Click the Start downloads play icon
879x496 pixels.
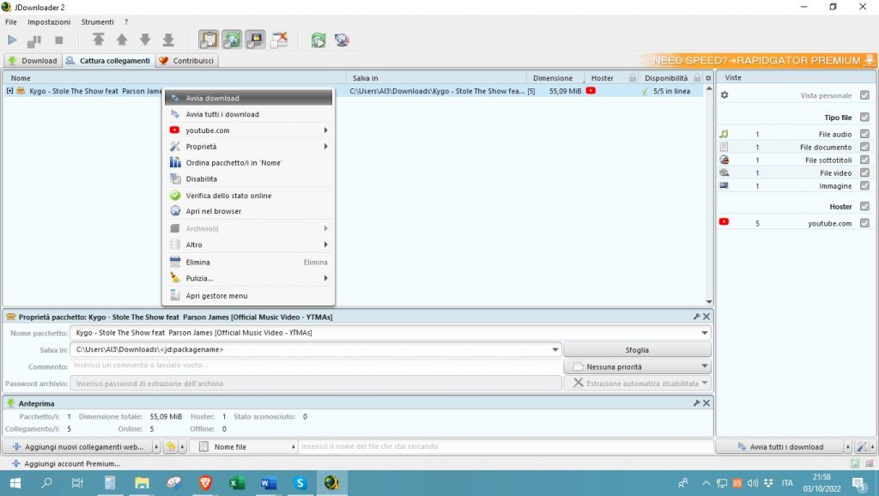point(12,39)
